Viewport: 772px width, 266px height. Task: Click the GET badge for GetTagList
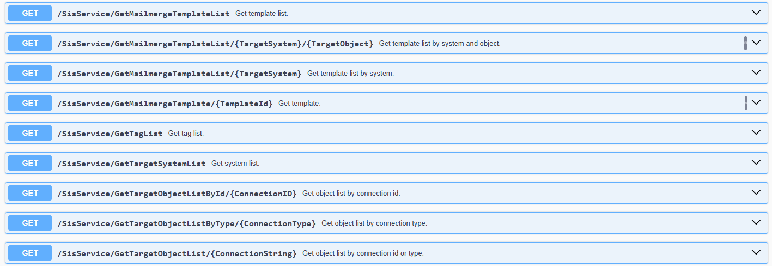coord(30,133)
